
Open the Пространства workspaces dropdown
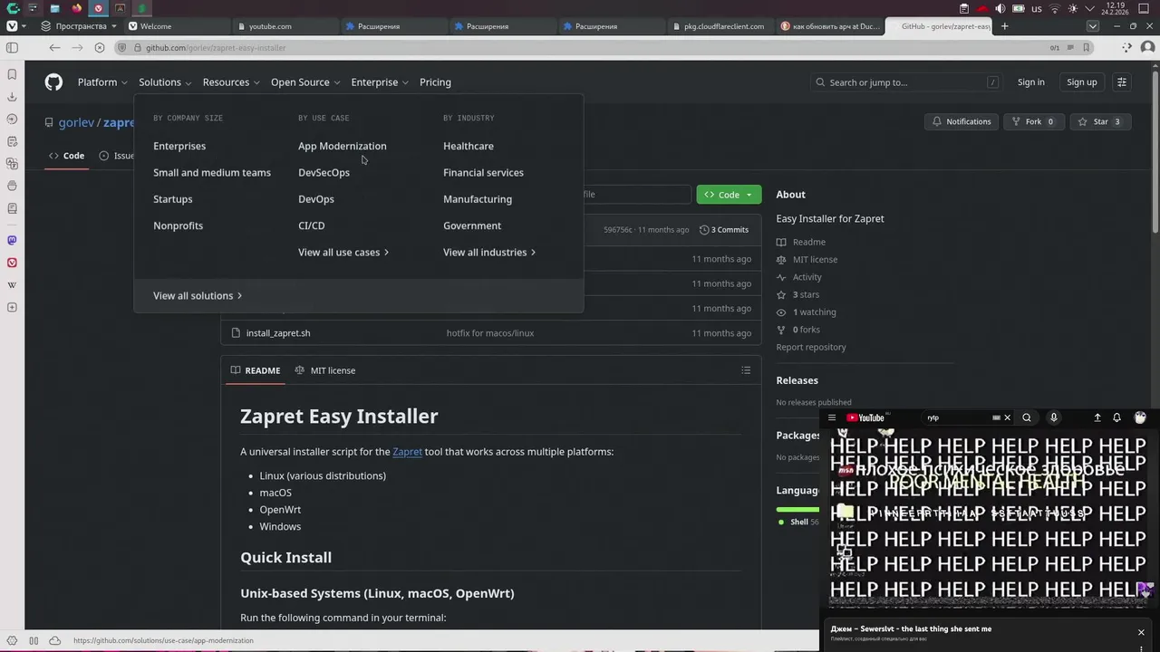[78, 26]
